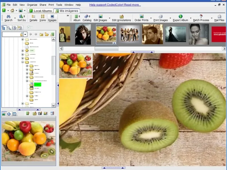
Task: Open dropdown arrow next to Export Album
Action: pyautogui.click(x=190, y=18)
